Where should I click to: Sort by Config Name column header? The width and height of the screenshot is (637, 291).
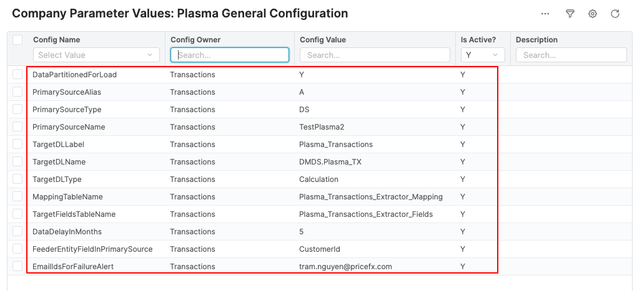(x=57, y=40)
